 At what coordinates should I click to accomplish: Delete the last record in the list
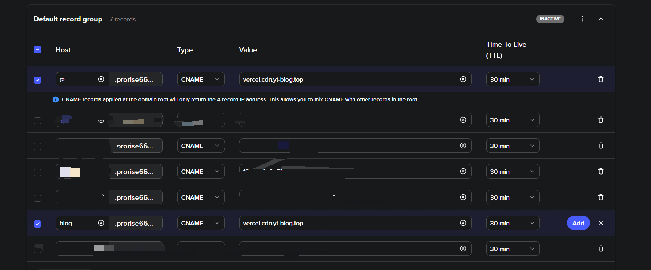[x=600, y=249]
